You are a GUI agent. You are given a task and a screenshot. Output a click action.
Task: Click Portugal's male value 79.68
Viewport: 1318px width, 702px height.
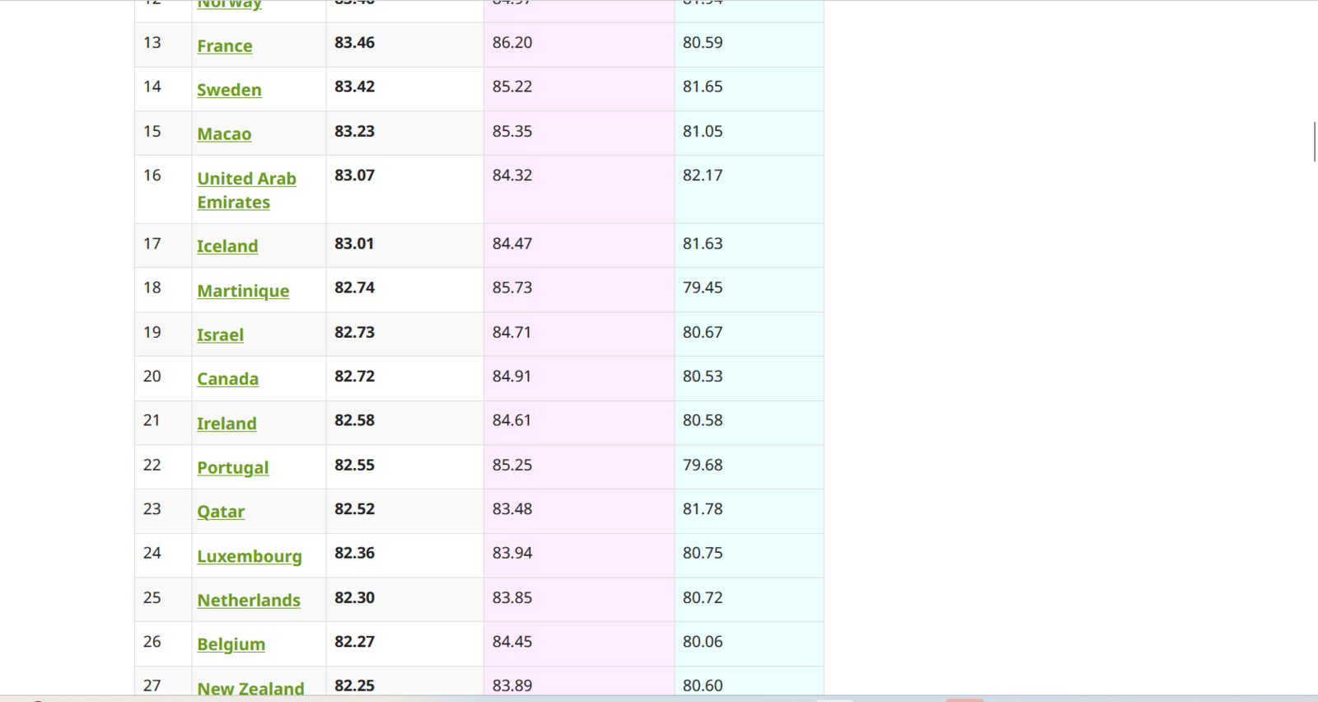click(x=703, y=465)
